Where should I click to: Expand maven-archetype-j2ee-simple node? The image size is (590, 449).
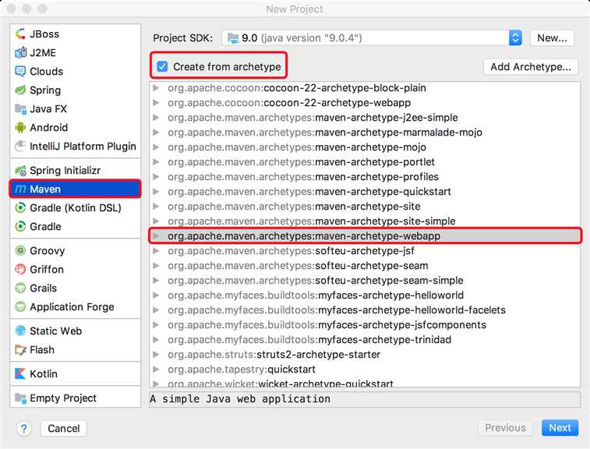[x=156, y=118]
